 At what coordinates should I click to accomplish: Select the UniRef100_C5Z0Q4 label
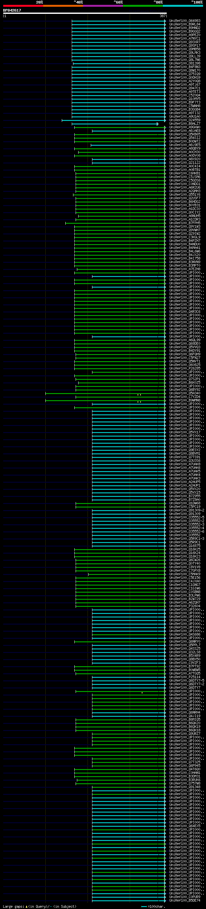pos(184,95)
